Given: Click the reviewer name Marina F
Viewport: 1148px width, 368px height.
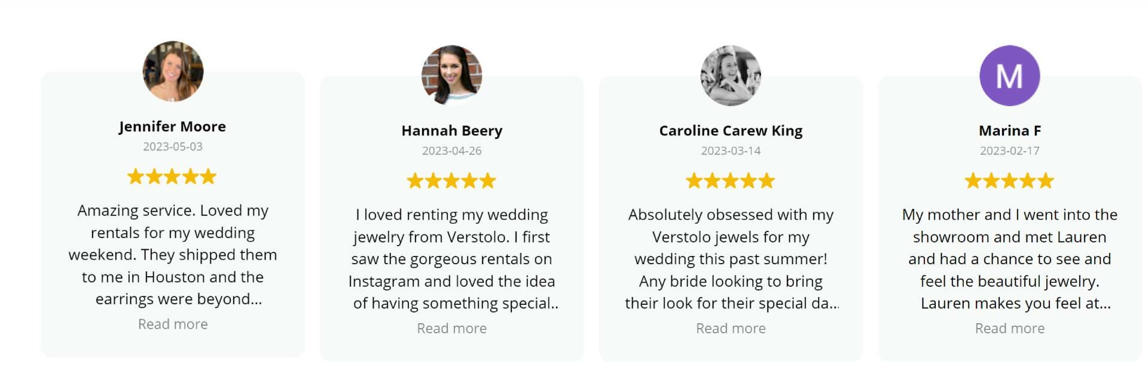Looking at the screenshot, I should [1009, 131].
